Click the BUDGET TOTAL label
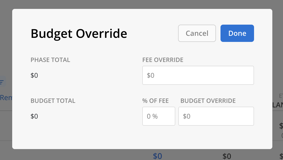Screen dimensions: 283x160 (x=53, y=101)
